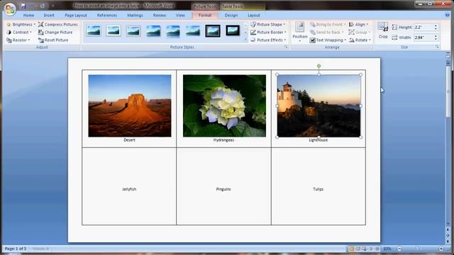Switch to the Home tab
Viewport: 454px width, 255px height.
(x=28, y=16)
